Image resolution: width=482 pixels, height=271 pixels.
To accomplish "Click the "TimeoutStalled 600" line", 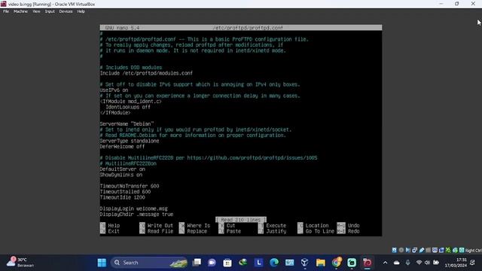I will 125,191.
